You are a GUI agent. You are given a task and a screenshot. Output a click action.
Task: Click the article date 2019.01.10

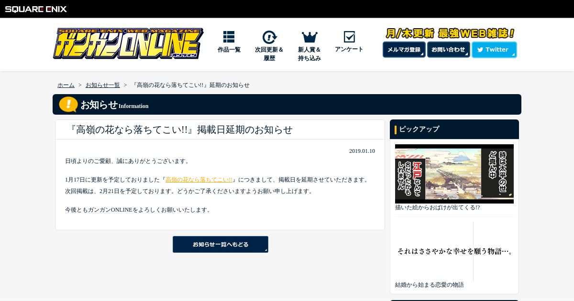click(x=362, y=151)
